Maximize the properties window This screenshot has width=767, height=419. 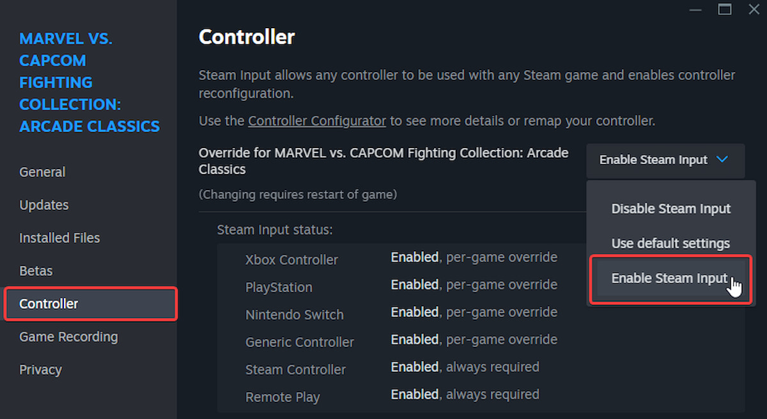pyautogui.click(x=724, y=10)
